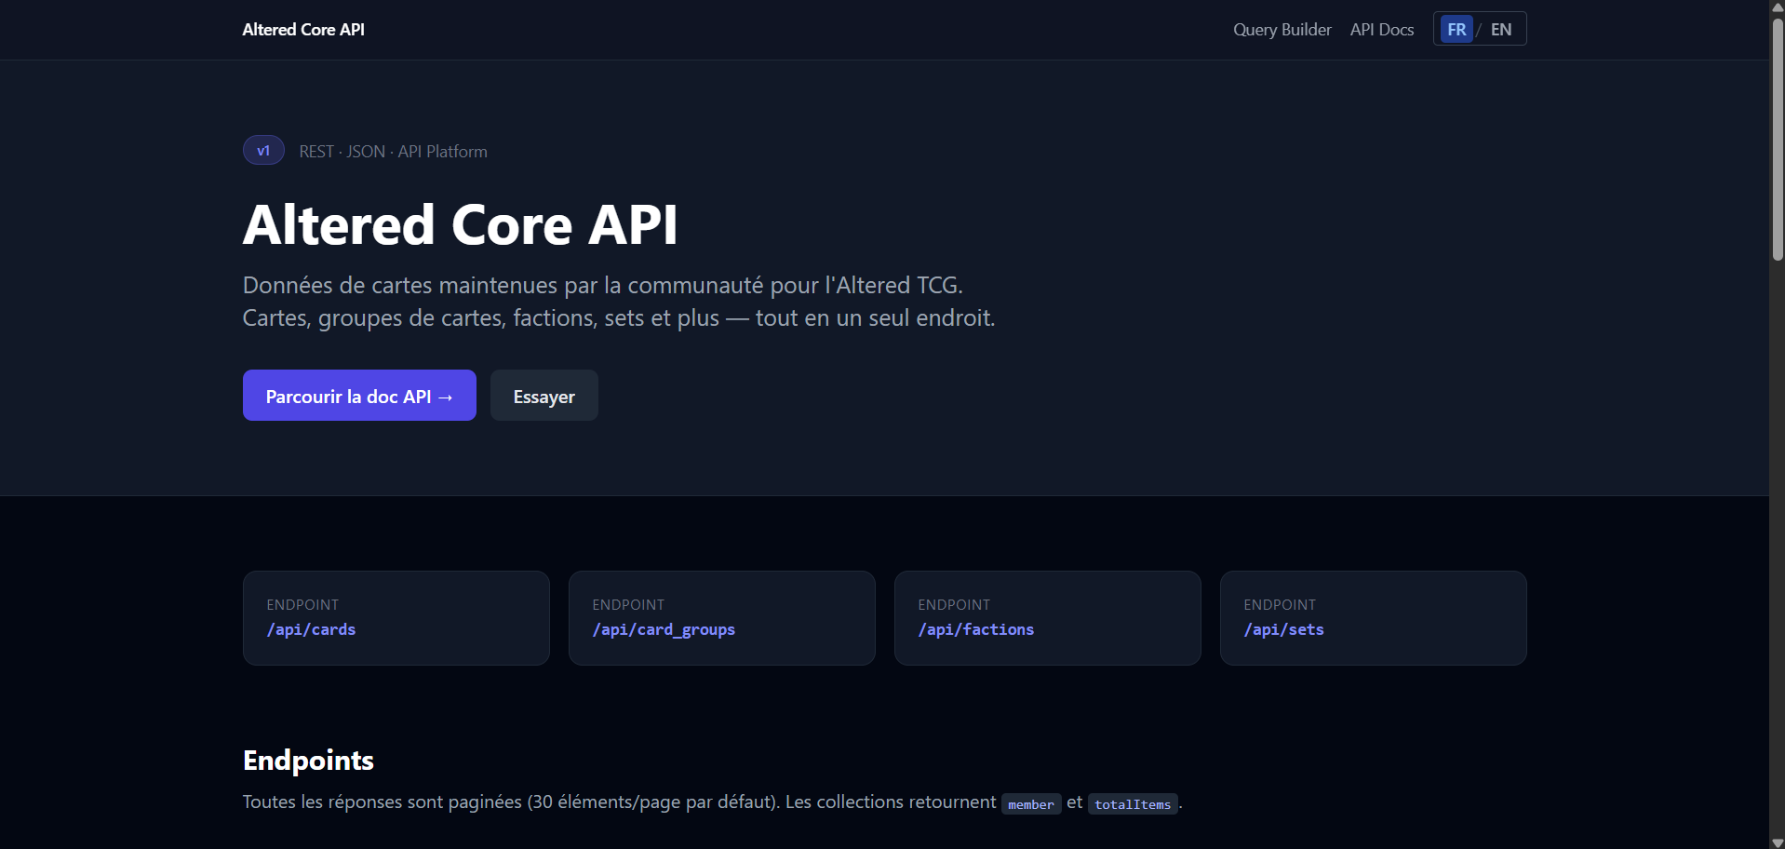Click the 'totalItems' code label
The image size is (1785, 849).
coord(1133,804)
